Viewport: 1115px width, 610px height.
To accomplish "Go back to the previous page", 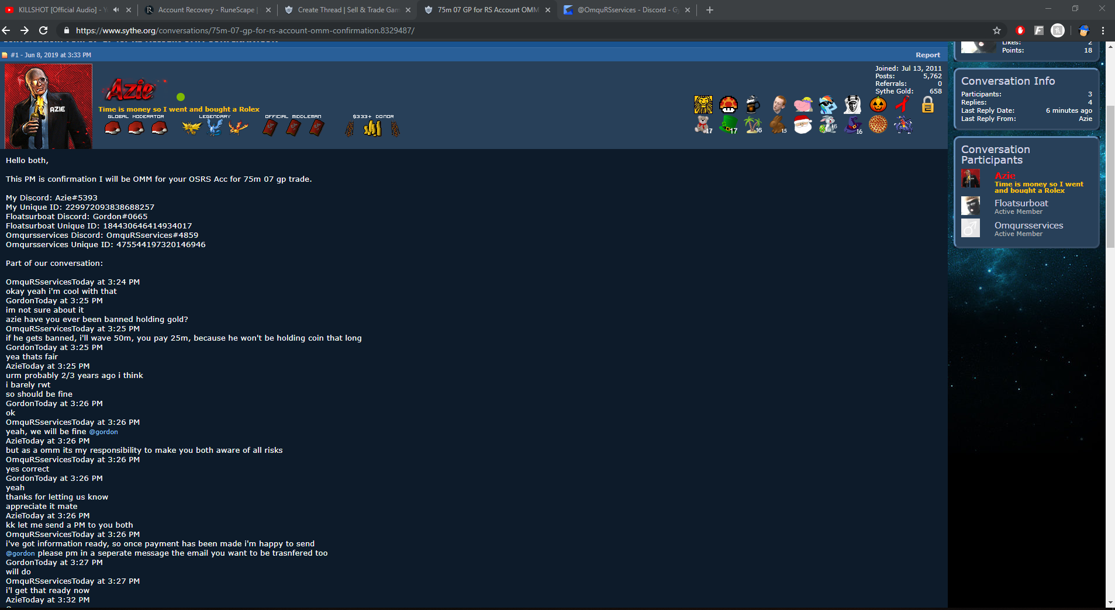I will pyautogui.click(x=6, y=30).
